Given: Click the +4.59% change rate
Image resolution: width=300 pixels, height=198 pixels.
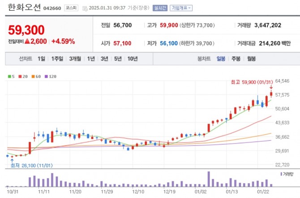Looking at the screenshot, I should (x=63, y=41).
